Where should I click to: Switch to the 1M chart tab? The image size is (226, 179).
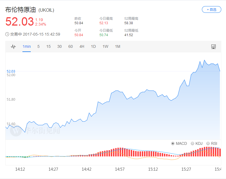(117, 46)
